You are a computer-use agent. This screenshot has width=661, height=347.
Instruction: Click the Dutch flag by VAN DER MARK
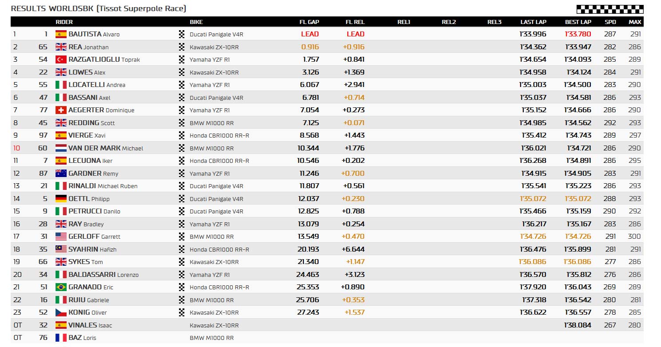point(61,148)
